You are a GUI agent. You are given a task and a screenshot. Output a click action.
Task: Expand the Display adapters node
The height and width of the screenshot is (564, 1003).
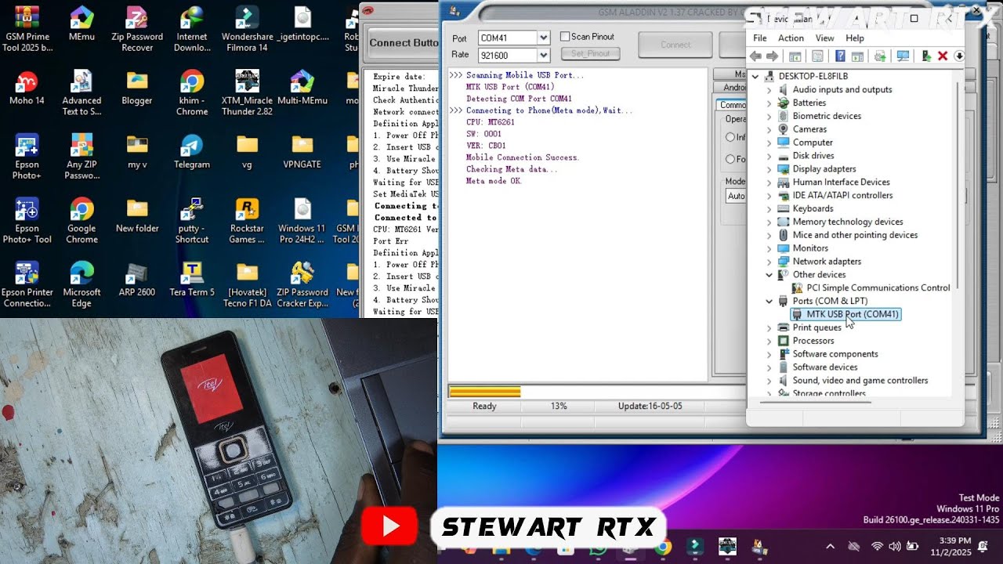[769, 169]
